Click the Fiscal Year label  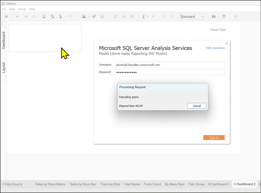[218, 30]
